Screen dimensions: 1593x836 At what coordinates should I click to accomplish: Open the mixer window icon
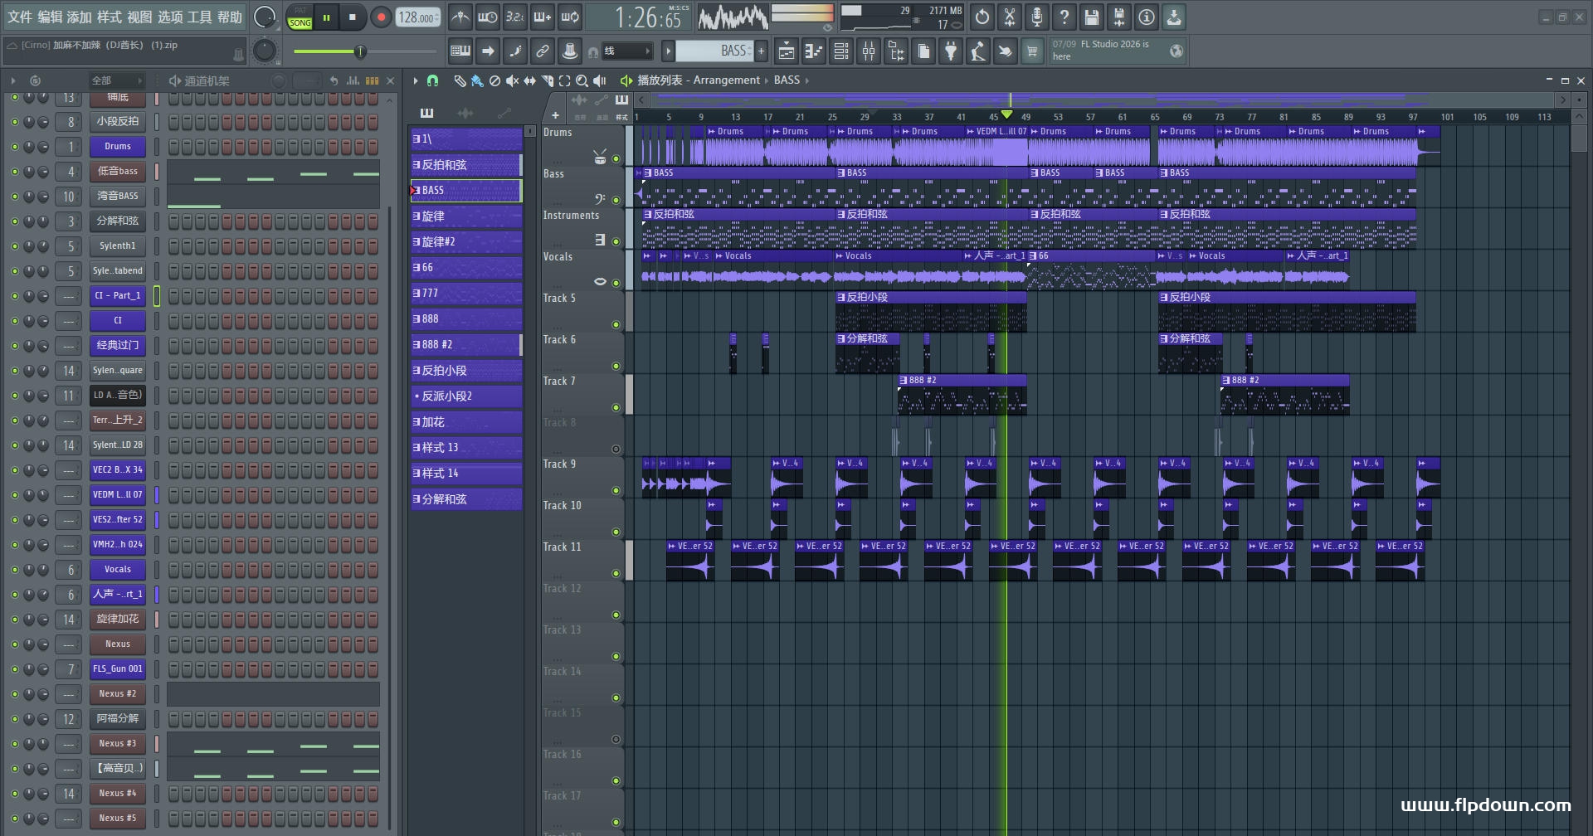tap(869, 51)
